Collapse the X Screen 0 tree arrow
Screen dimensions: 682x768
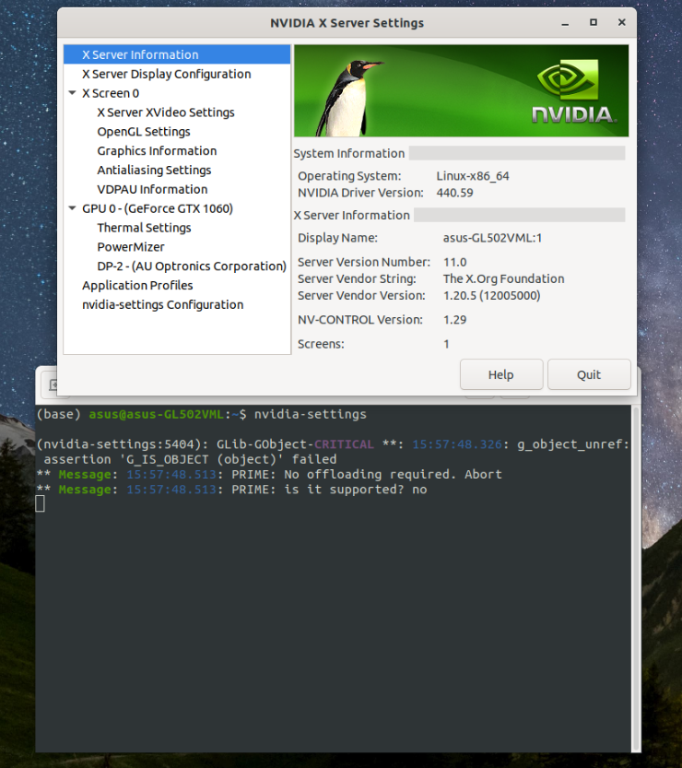pos(73,92)
